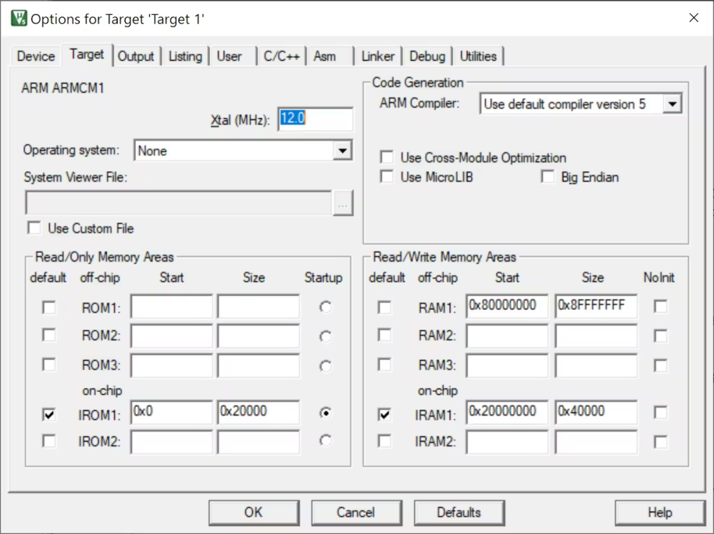Enable NoInit for IRAM2
This screenshot has width=714, height=534.
click(x=660, y=441)
